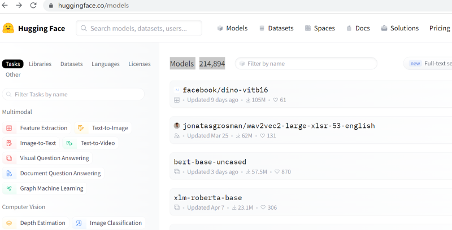This screenshot has width=452, height=230.
Task: Click the main search models field
Action: [x=139, y=28]
